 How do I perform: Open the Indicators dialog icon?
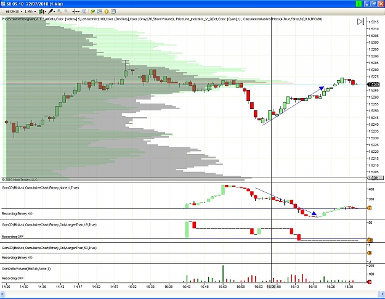pos(92,12)
